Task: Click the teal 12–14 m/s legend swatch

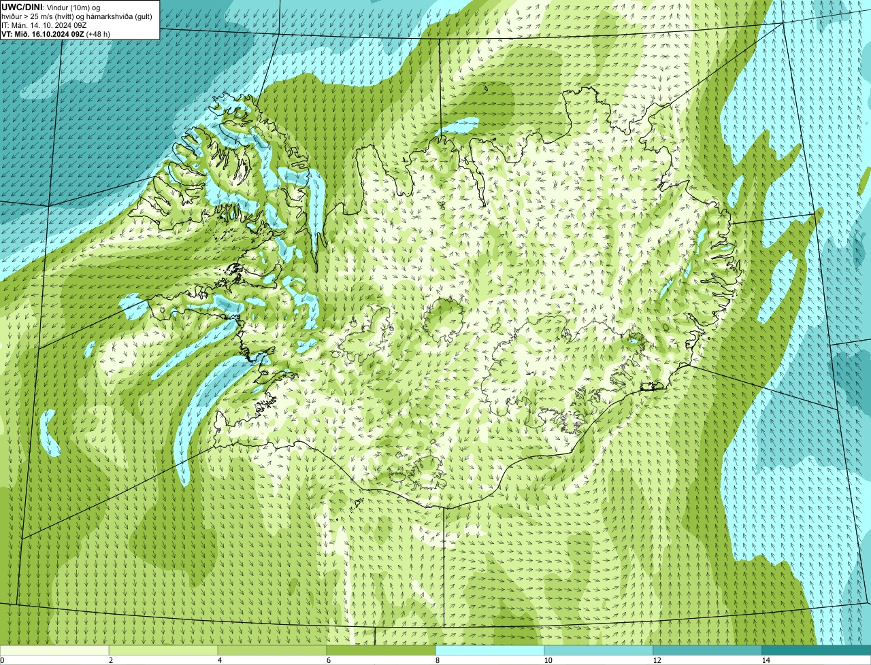Action: tap(708, 650)
